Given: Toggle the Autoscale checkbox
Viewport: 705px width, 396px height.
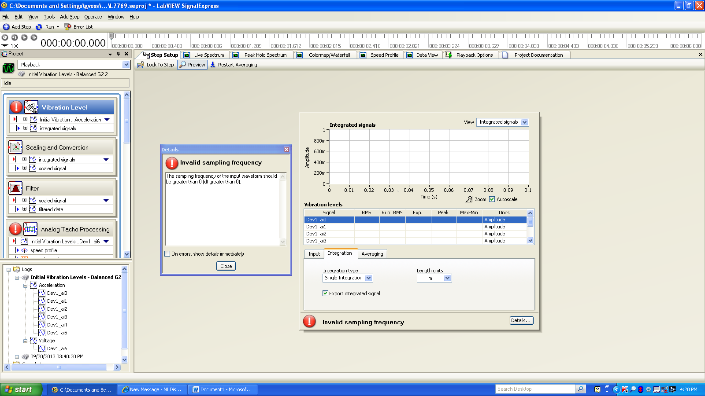Looking at the screenshot, I should pos(492,199).
